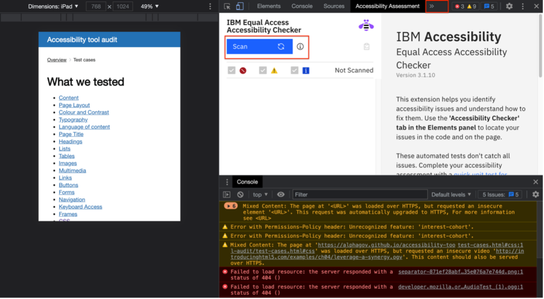Click the Not Scanned status text

[354, 71]
